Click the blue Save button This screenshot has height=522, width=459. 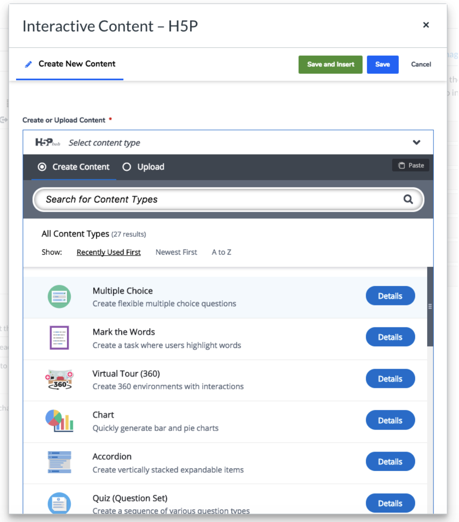382,65
